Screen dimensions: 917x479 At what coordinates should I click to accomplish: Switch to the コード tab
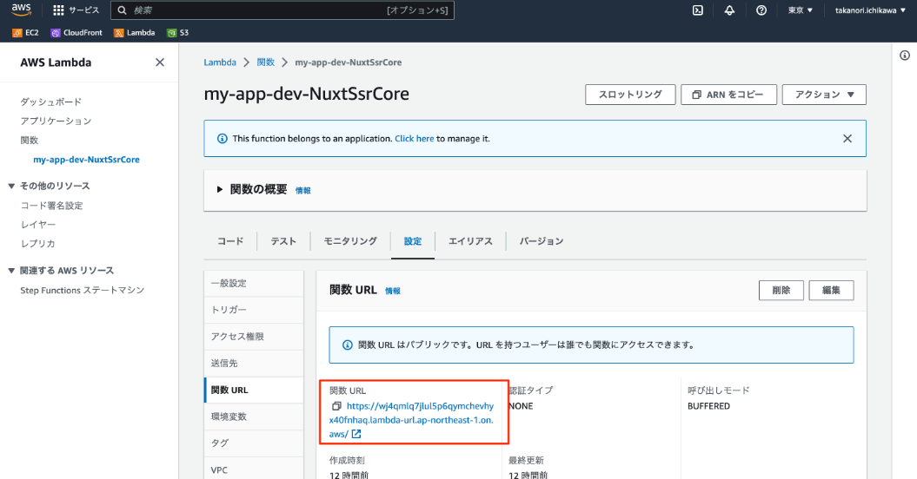(230, 241)
